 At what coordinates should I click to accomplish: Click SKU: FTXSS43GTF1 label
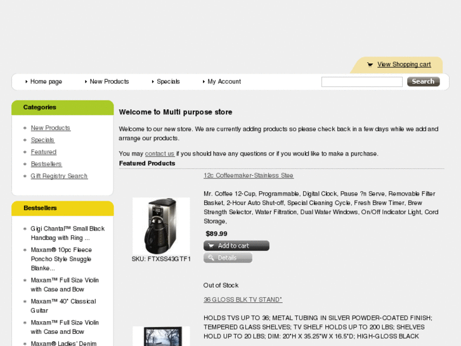(x=161, y=259)
